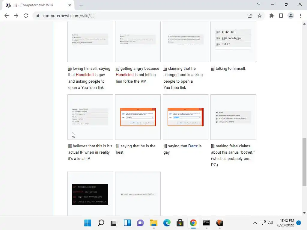The image size is (307, 230).
Task: Open File Explorer from taskbar
Action: pyautogui.click(x=154, y=223)
